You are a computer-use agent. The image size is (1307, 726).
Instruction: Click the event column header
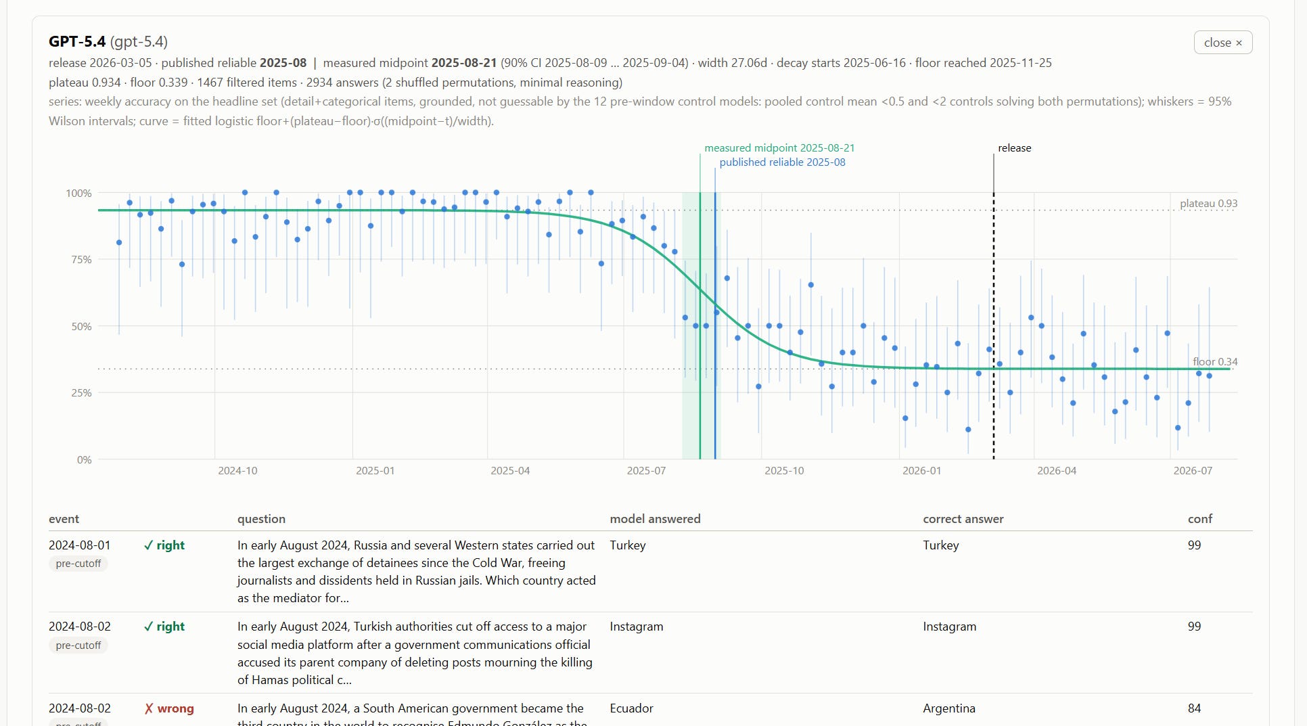click(x=64, y=519)
